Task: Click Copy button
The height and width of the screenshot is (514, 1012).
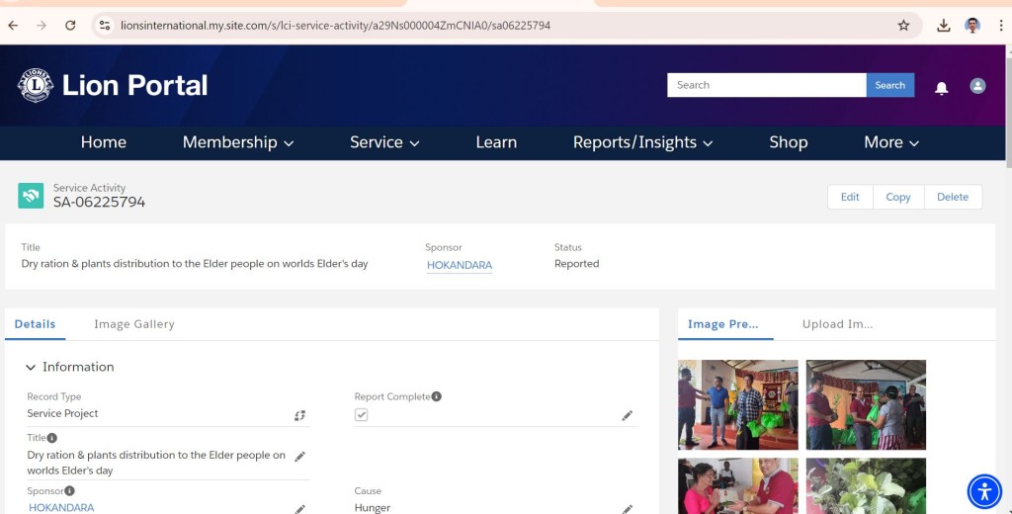Action: (x=898, y=197)
